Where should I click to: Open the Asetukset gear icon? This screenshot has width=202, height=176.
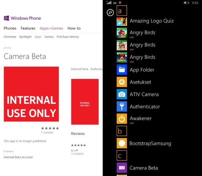click(122, 82)
